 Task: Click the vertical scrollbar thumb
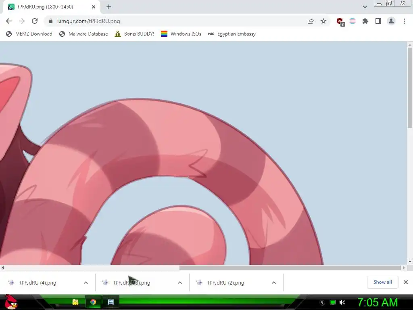point(410,88)
